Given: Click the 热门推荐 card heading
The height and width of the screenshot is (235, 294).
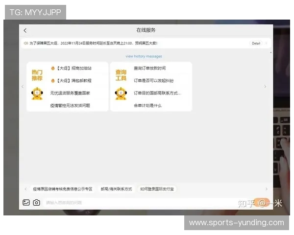Looking at the screenshot, I should pos(37,75).
